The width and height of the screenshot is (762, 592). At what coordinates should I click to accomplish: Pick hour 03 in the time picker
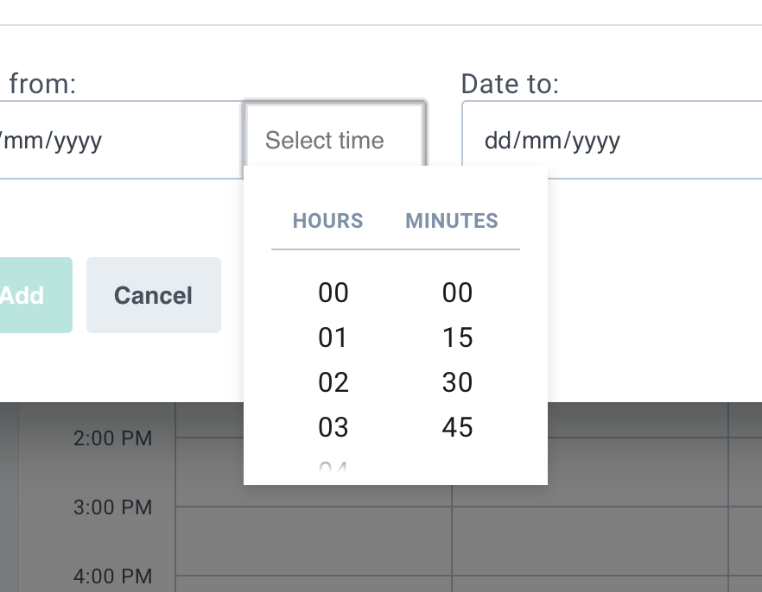pos(333,427)
